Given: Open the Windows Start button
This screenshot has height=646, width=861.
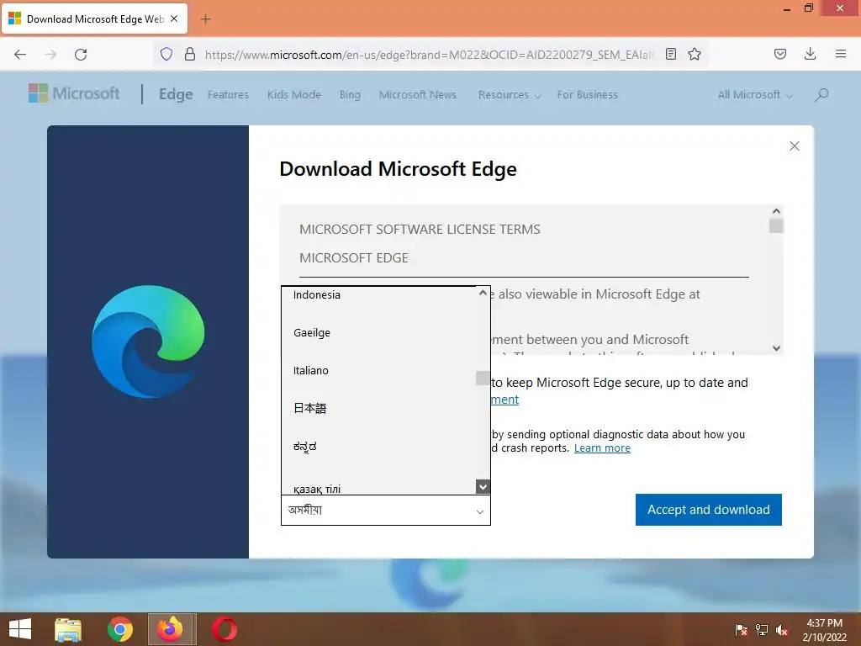Looking at the screenshot, I should point(20,629).
